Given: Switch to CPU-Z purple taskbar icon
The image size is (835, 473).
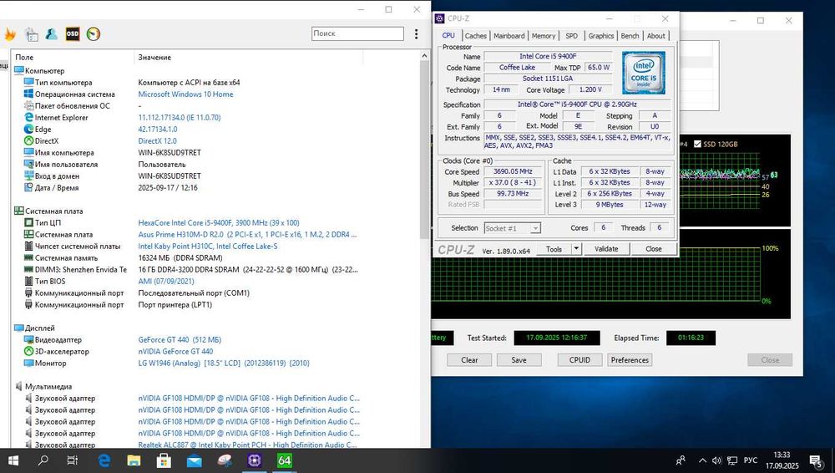Looking at the screenshot, I should coord(255,460).
